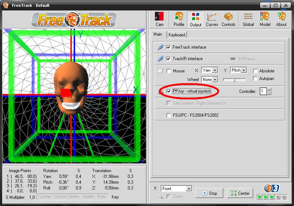Click the FreeTrack interface plug icon
The height and width of the screenshot is (206, 294).
point(160,47)
